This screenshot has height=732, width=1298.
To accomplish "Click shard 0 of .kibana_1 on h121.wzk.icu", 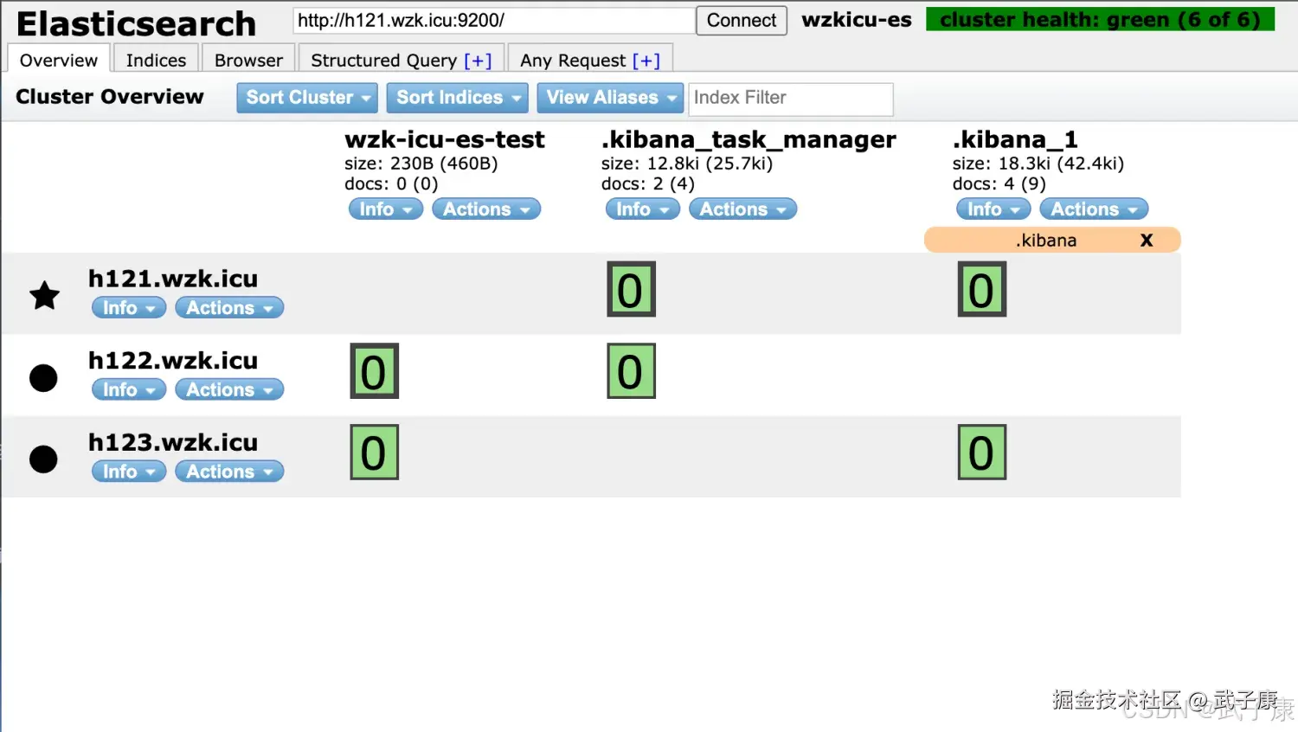I will (981, 290).
